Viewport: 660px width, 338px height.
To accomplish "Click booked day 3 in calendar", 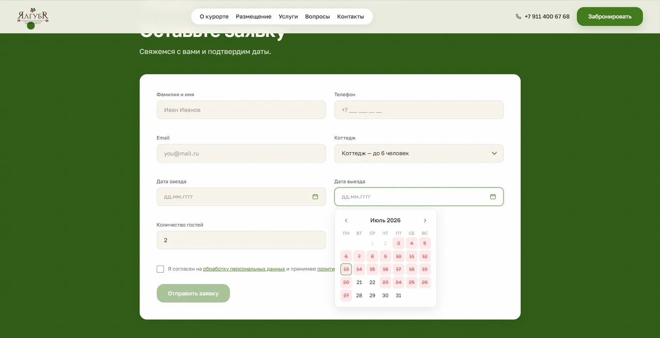I will coord(398,243).
